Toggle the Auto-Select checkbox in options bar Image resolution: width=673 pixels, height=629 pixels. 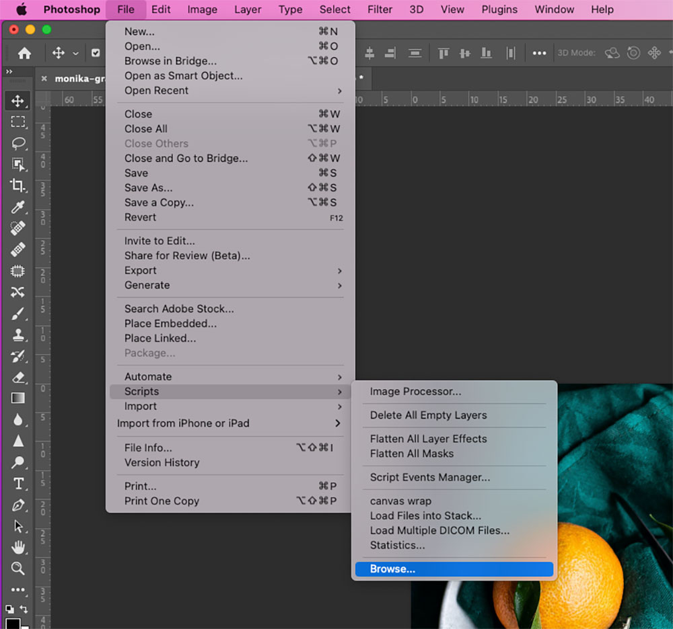(96, 53)
